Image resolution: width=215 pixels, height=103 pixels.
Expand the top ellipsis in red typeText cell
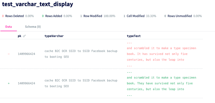point(129,43)
